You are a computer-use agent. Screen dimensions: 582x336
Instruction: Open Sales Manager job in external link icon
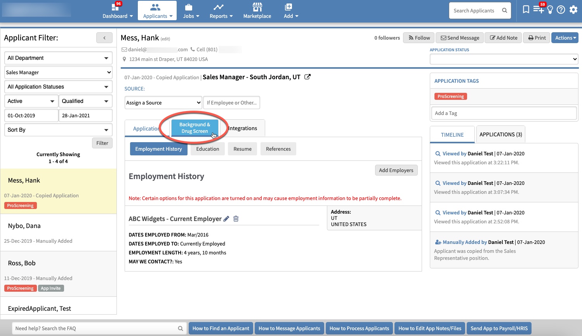pyautogui.click(x=307, y=77)
